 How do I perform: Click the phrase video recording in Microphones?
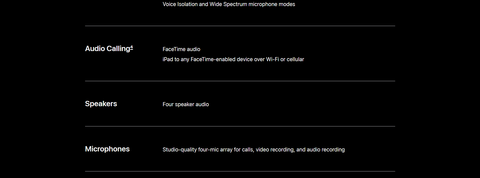click(275, 150)
